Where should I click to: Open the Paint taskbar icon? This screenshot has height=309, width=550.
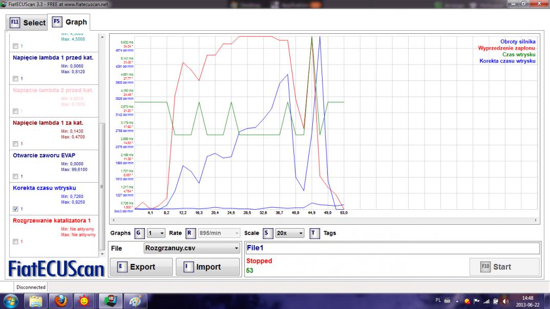point(135,301)
